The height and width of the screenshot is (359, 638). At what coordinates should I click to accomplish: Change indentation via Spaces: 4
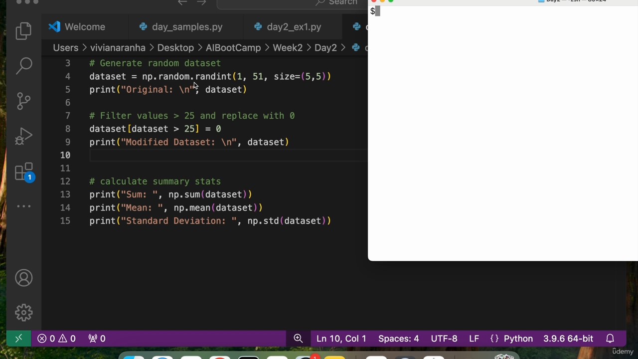(x=398, y=339)
